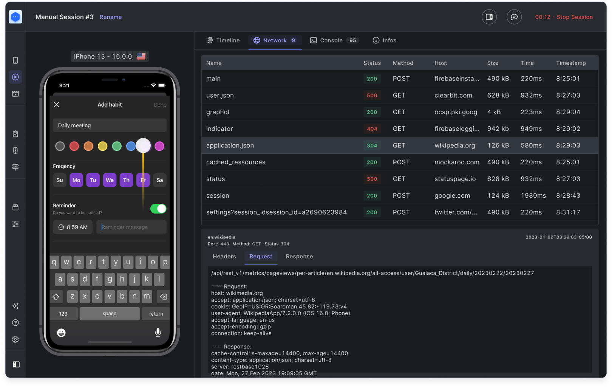This screenshot has width=612, height=387.
Task: Pick the yellow color swatch
Action: click(102, 146)
